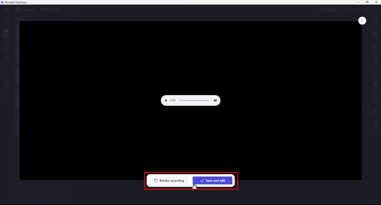
Task: Click the retake refresh arrow icon
Action: (x=156, y=180)
